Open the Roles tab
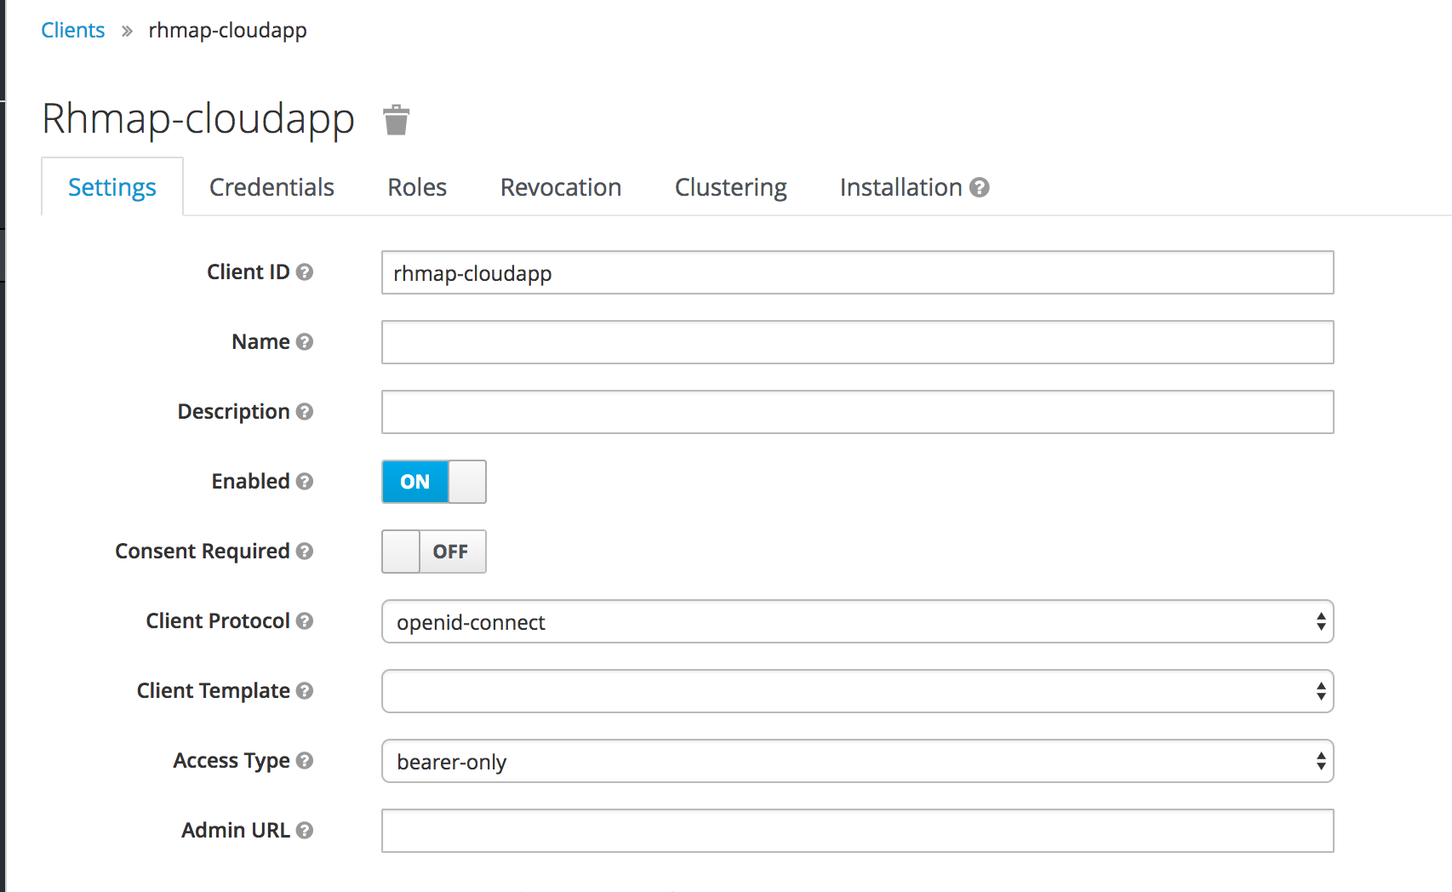Image resolution: width=1452 pixels, height=892 pixels. point(417,187)
